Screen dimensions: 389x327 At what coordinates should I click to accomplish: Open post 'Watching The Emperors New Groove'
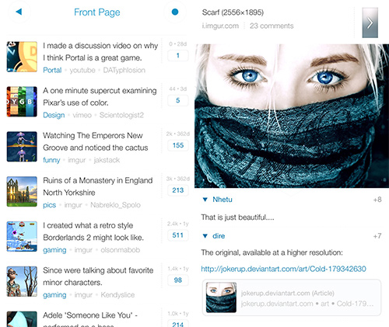click(x=96, y=141)
